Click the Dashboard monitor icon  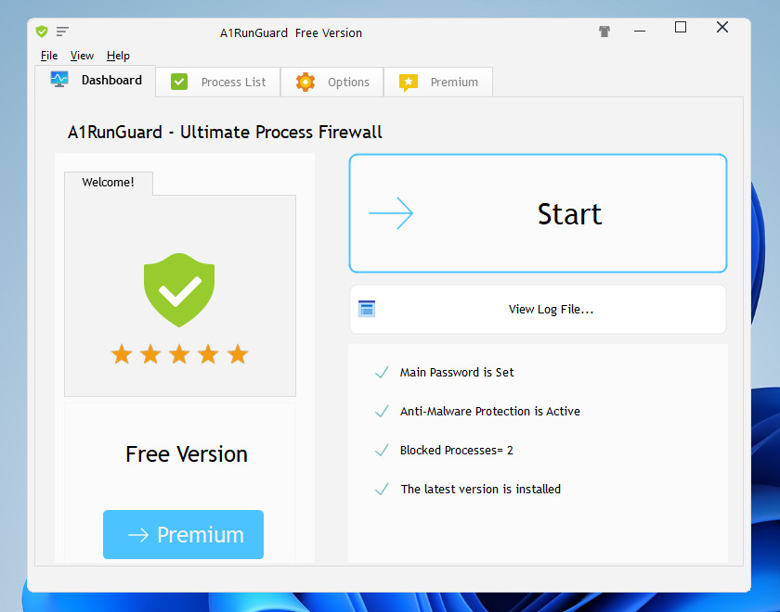tap(59, 80)
